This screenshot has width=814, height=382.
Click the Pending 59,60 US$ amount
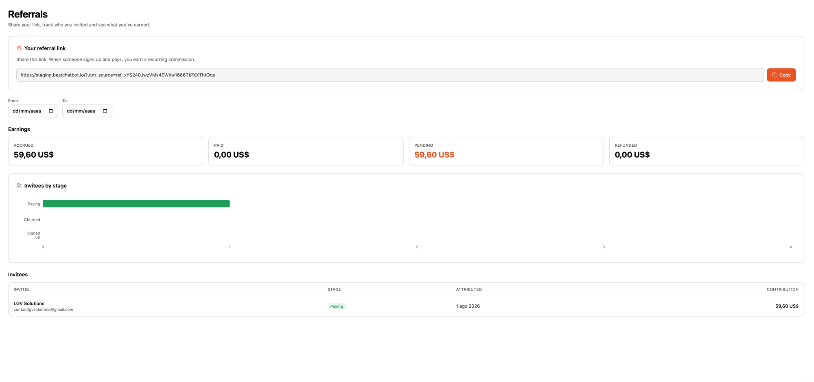tap(434, 155)
